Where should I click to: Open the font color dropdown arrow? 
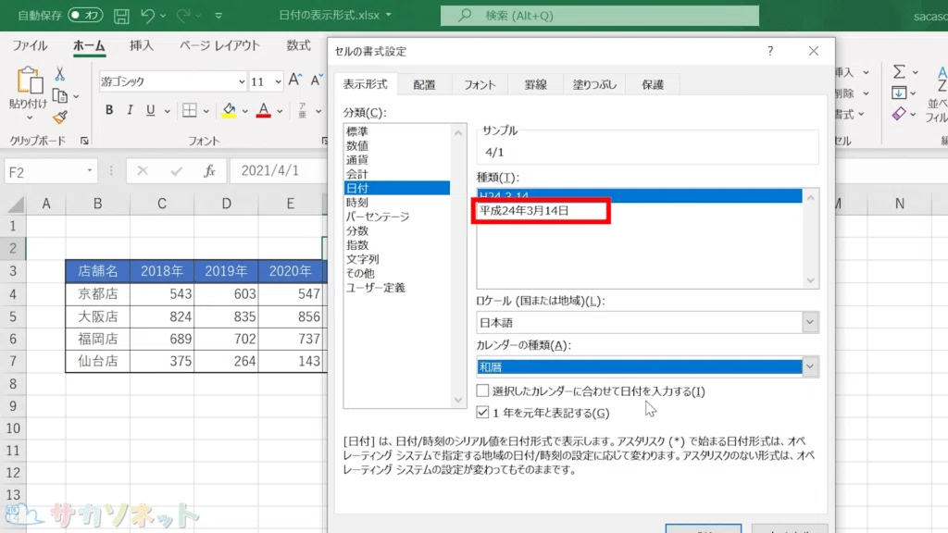tap(280, 111)
